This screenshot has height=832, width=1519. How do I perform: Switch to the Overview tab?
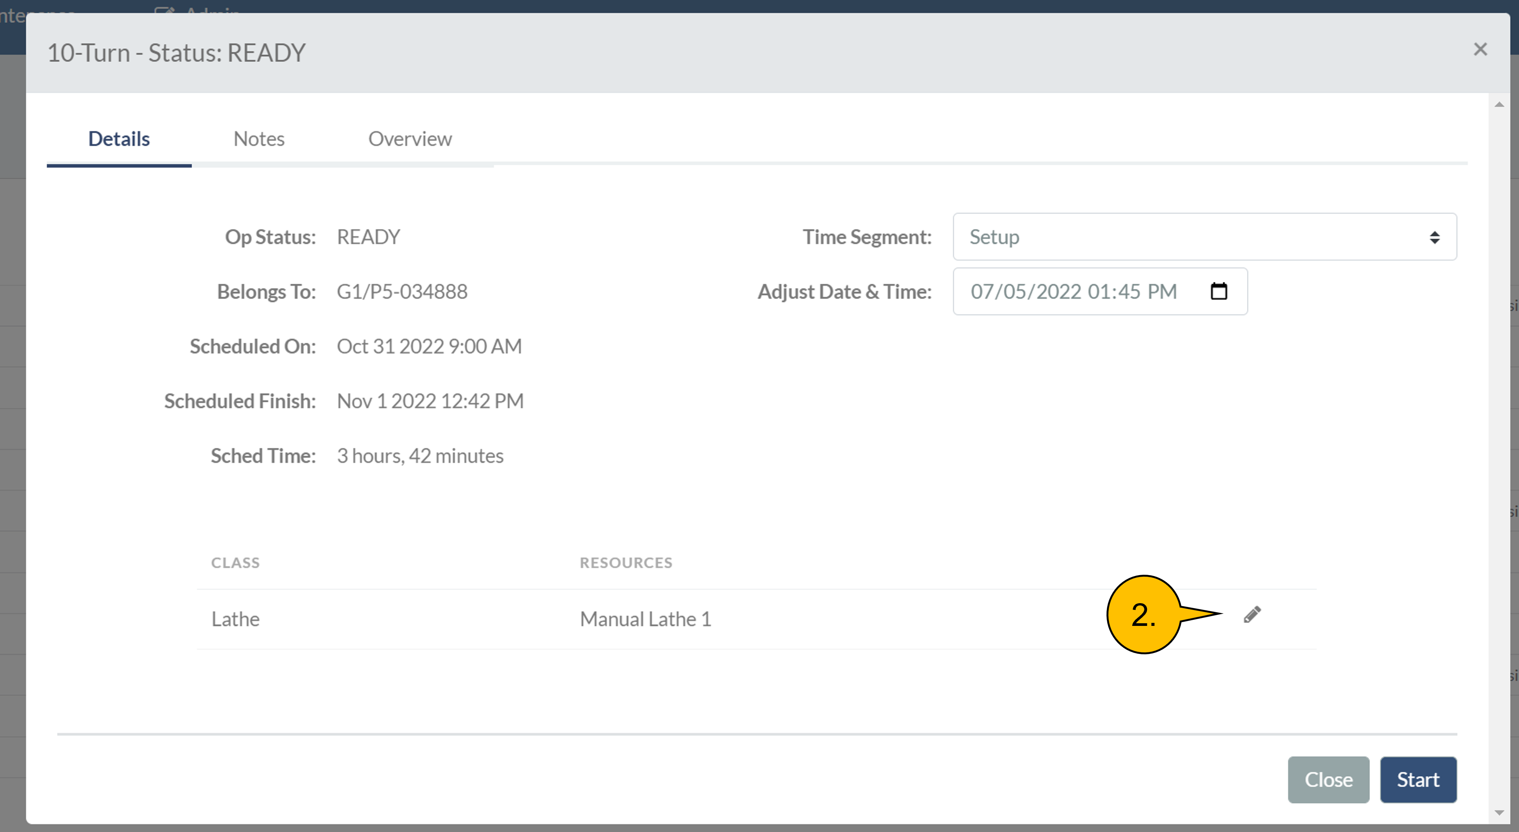(x=410, y=139)
